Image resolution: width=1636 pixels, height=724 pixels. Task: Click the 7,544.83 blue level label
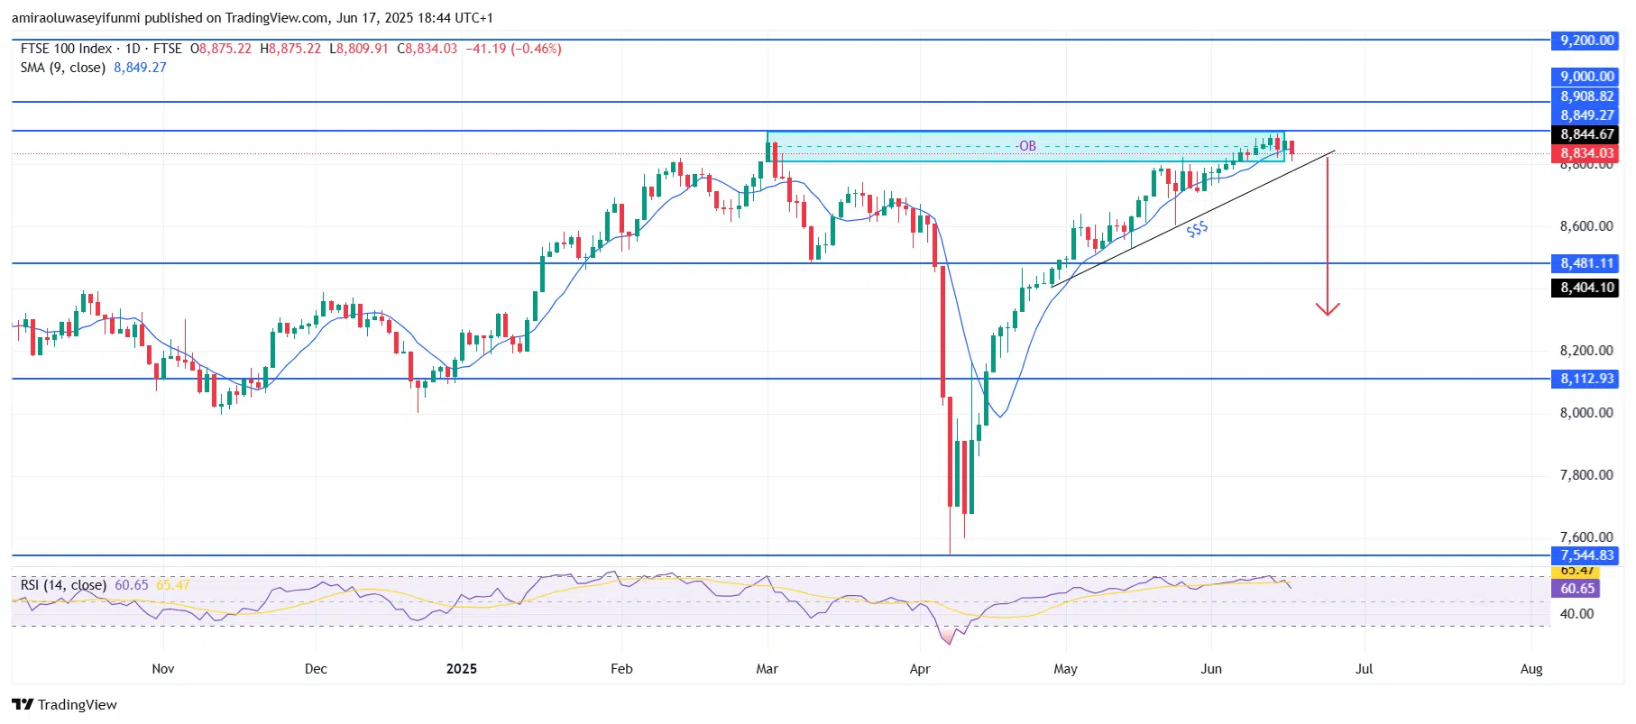tap(1586, 555)
